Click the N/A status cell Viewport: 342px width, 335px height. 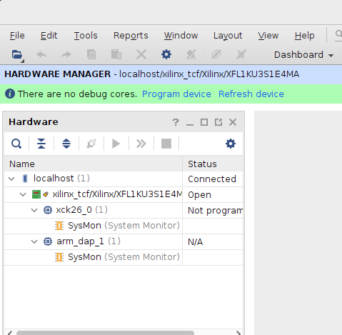[x=213, y=242]
